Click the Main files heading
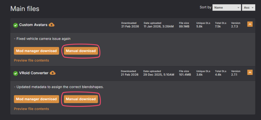This screenshot has height=120, width=261. 25,9
